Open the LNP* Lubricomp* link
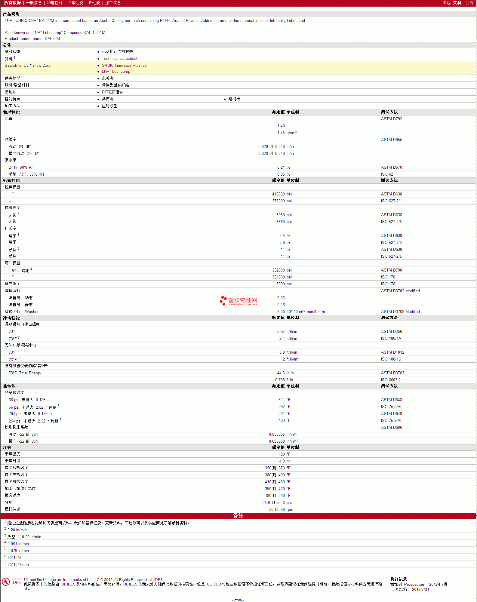 (117, 72)
